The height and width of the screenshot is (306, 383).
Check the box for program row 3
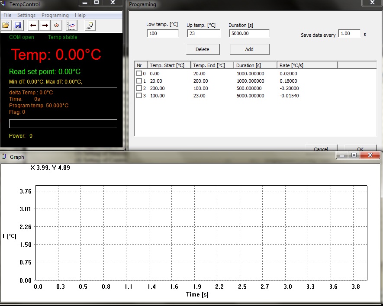point(139,95)
